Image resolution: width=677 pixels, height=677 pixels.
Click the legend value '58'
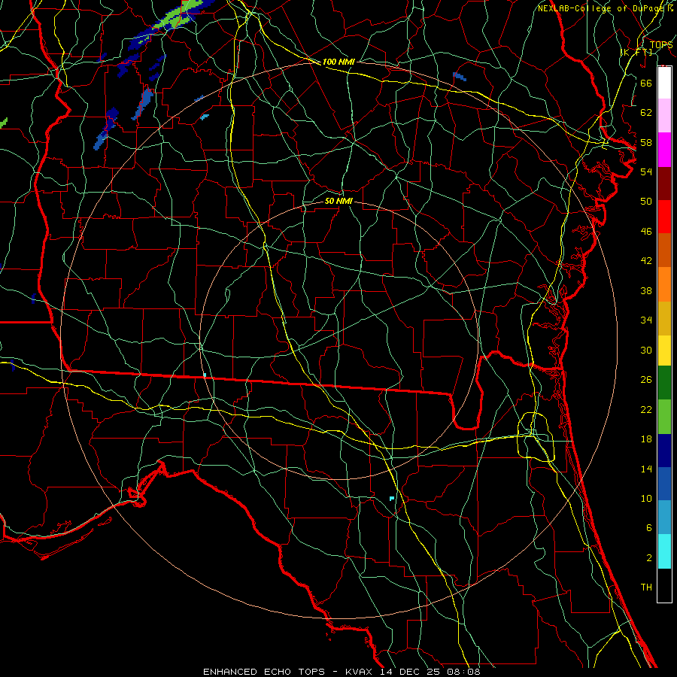(x=646, y=142)
